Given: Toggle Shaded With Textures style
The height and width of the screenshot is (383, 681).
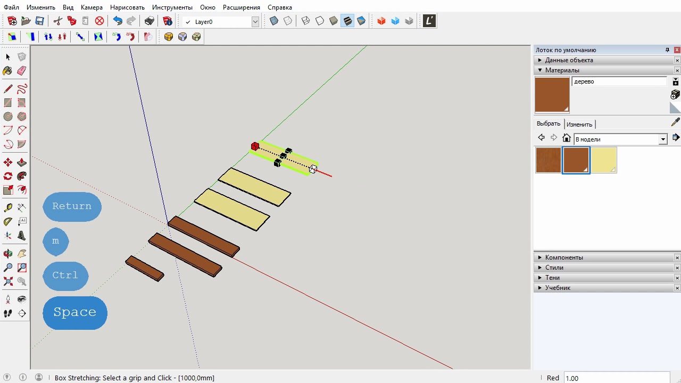Looking at the screenshot, I should tap(347, 21).
